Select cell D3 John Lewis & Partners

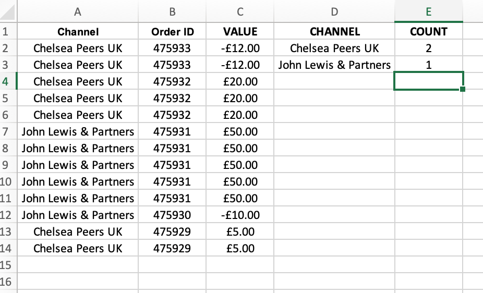click(x=334, y=65)
